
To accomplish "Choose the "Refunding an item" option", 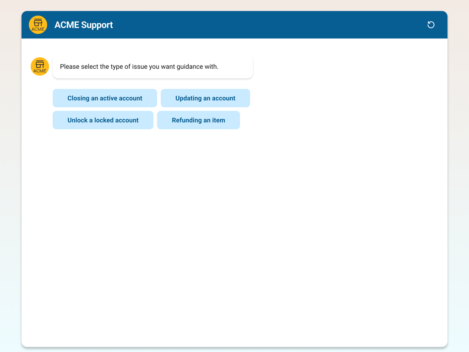I will (198, 120).
